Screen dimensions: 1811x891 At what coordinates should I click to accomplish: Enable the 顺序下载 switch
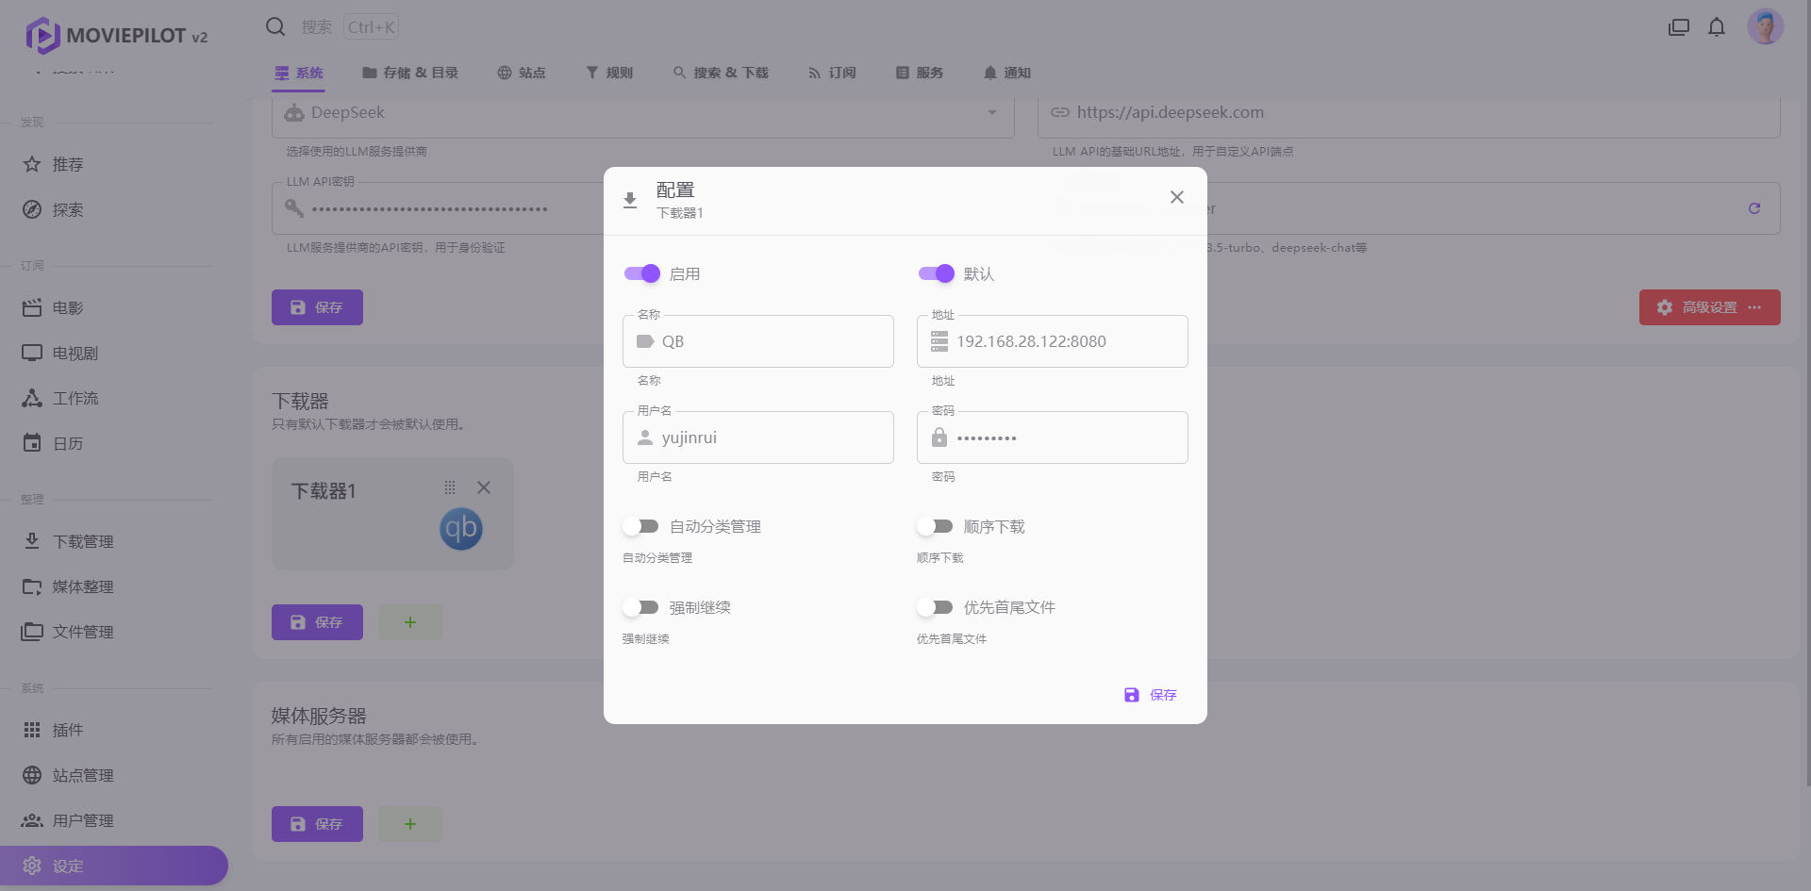[x=937, y=526]
